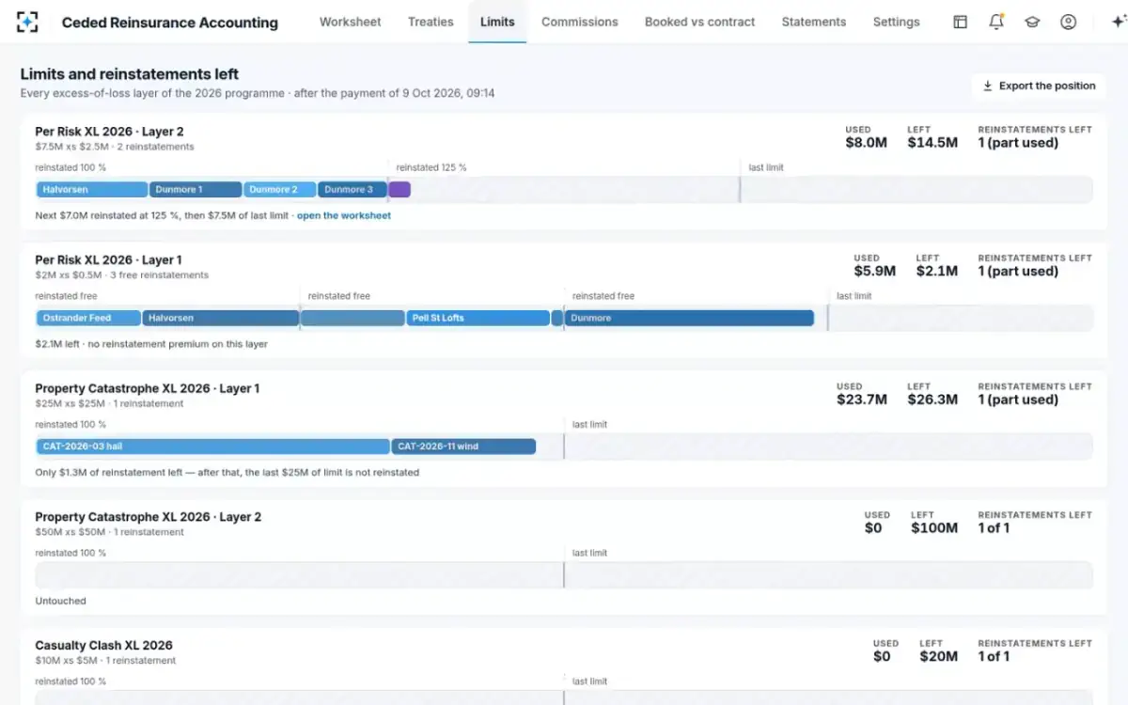Image resolution: width=1128 pixels, height=705 pixels.
Task: Click the Casualty Clash XL 2026 title
Action: (x=103, y=646)
